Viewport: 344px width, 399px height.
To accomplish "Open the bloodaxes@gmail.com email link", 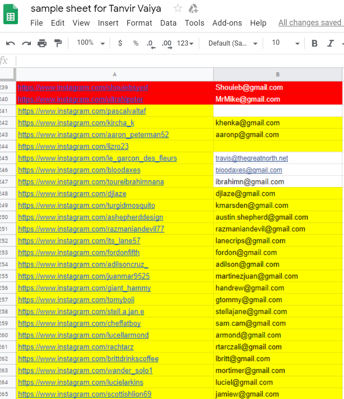I will (248, 170).
